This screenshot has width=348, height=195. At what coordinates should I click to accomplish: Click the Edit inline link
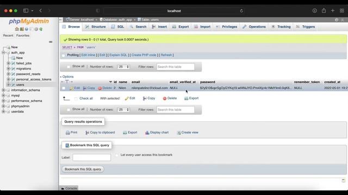88,55
